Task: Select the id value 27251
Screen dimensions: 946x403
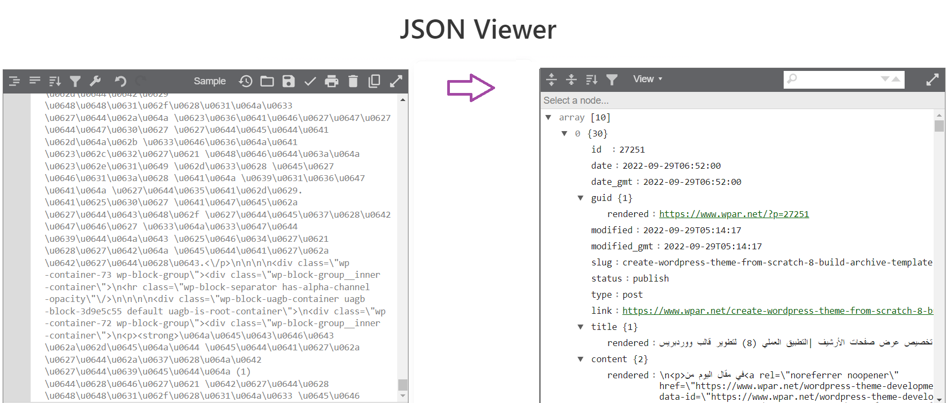Action: tap(632, 149)
